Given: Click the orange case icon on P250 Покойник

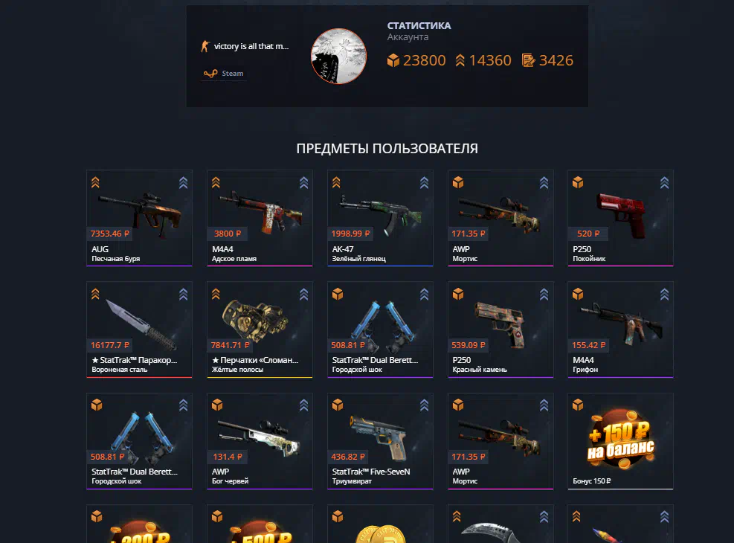Looking at the screenshot, I should click(578, 182).
